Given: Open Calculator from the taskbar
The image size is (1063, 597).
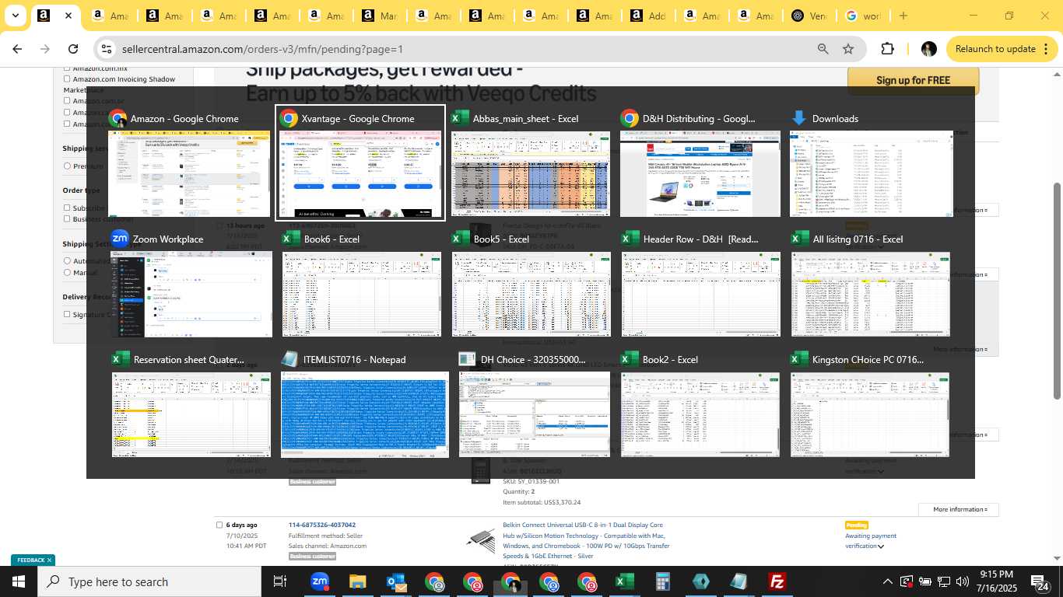Looking at the screenshot, I should pyautogui.click(x=662, y=581).
